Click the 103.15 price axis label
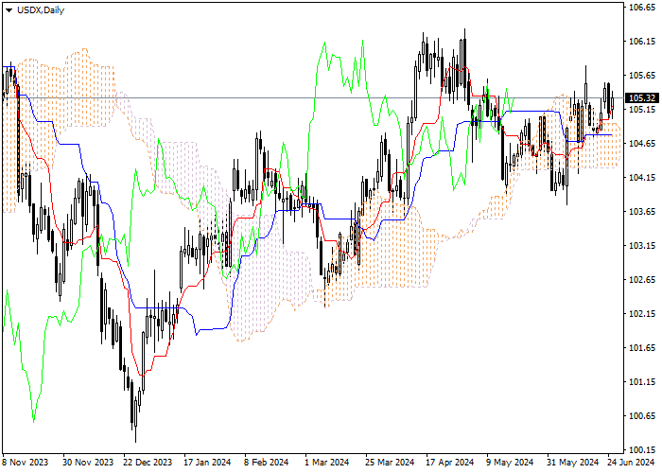662x473 pixels. 642,246
